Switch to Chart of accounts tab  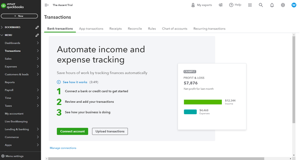[175, 28]
